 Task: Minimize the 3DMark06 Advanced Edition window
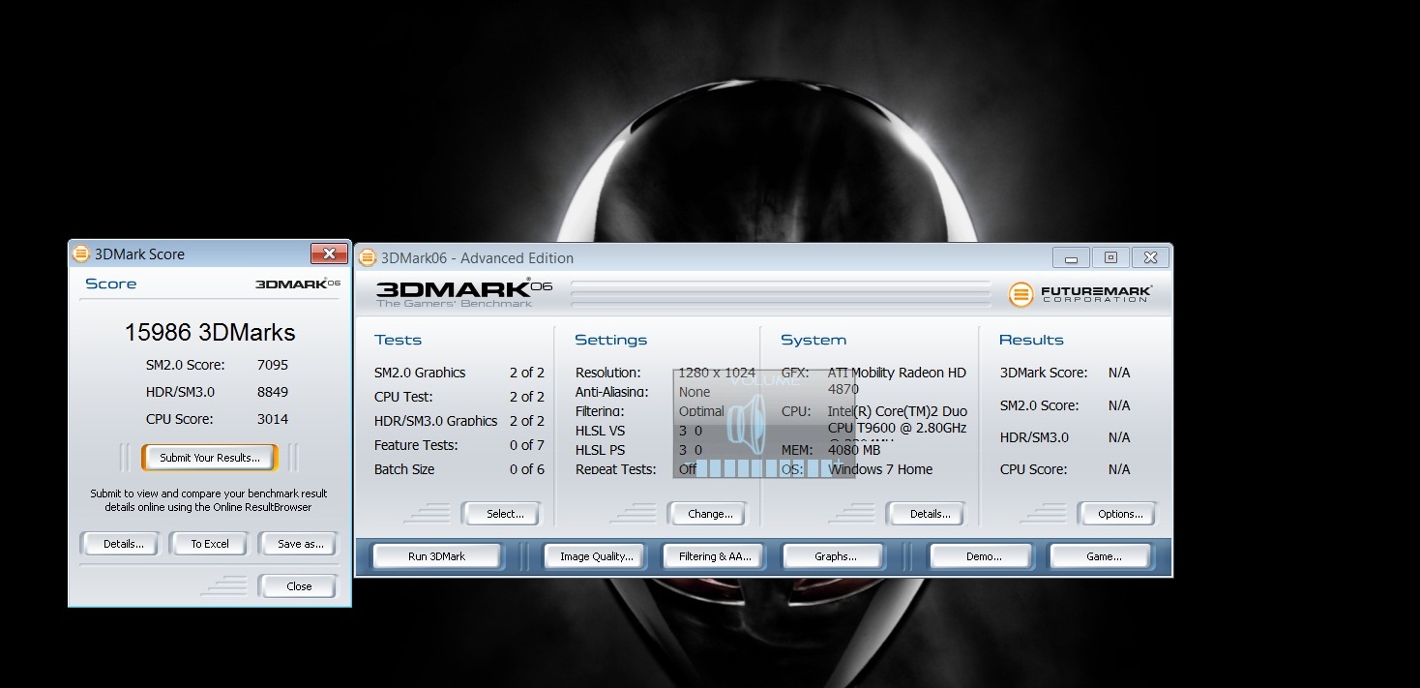[x=1071, y=257]
